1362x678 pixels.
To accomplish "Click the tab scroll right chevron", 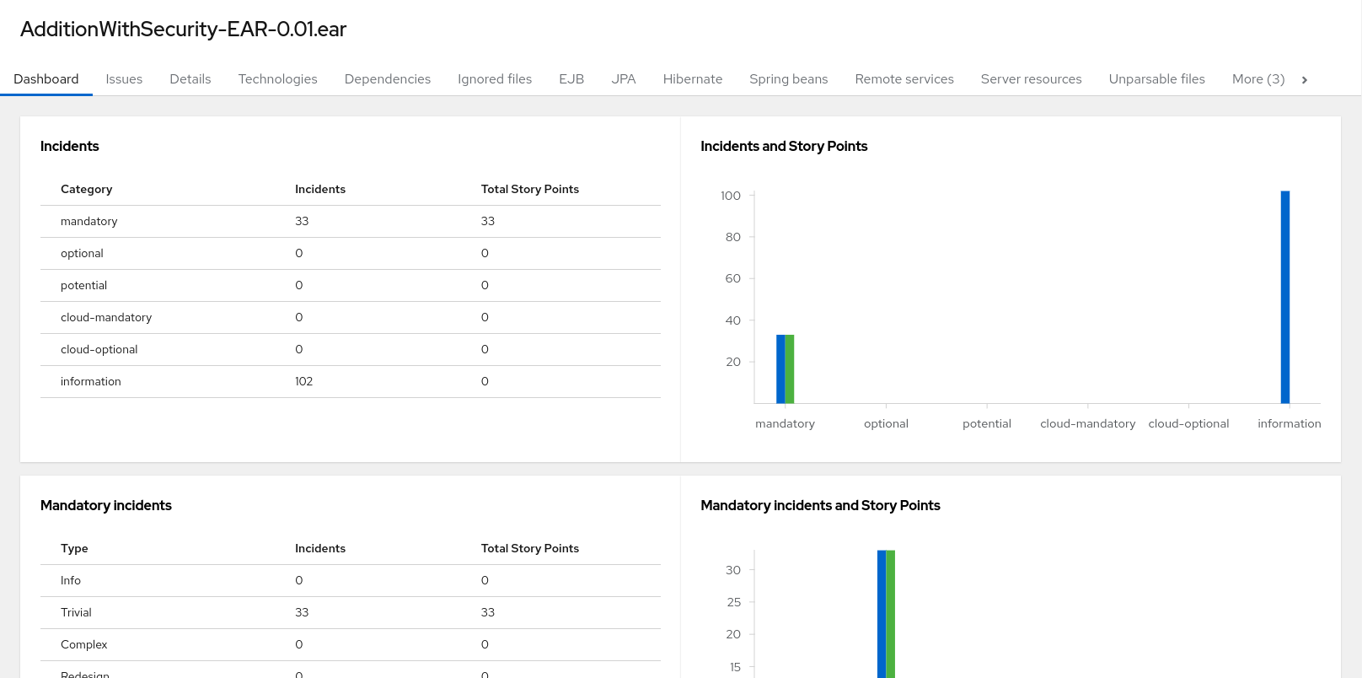I will point(1305,79).
